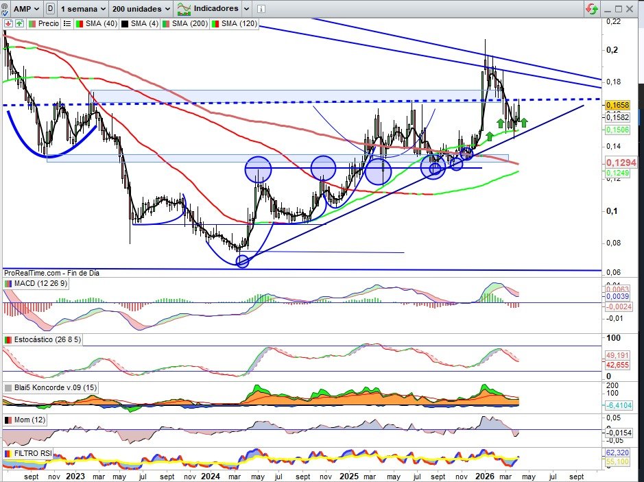Screen dimensions: 644x482
Task: Click the 2024 label on time axis
Action: pyautogui.click(x=211, y=477)
